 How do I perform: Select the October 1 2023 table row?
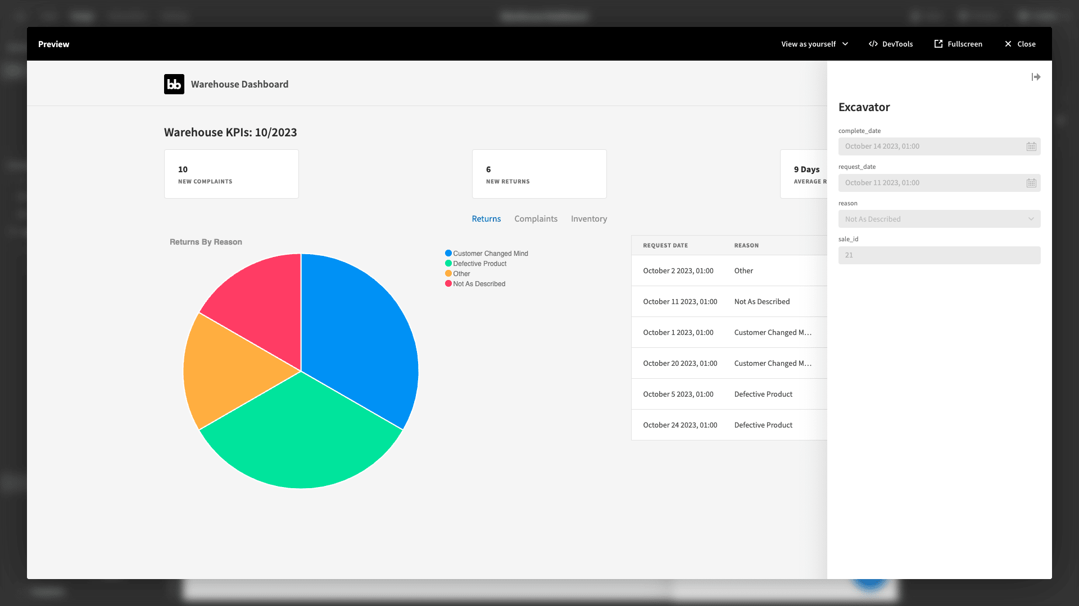click(x=729, y=332)
